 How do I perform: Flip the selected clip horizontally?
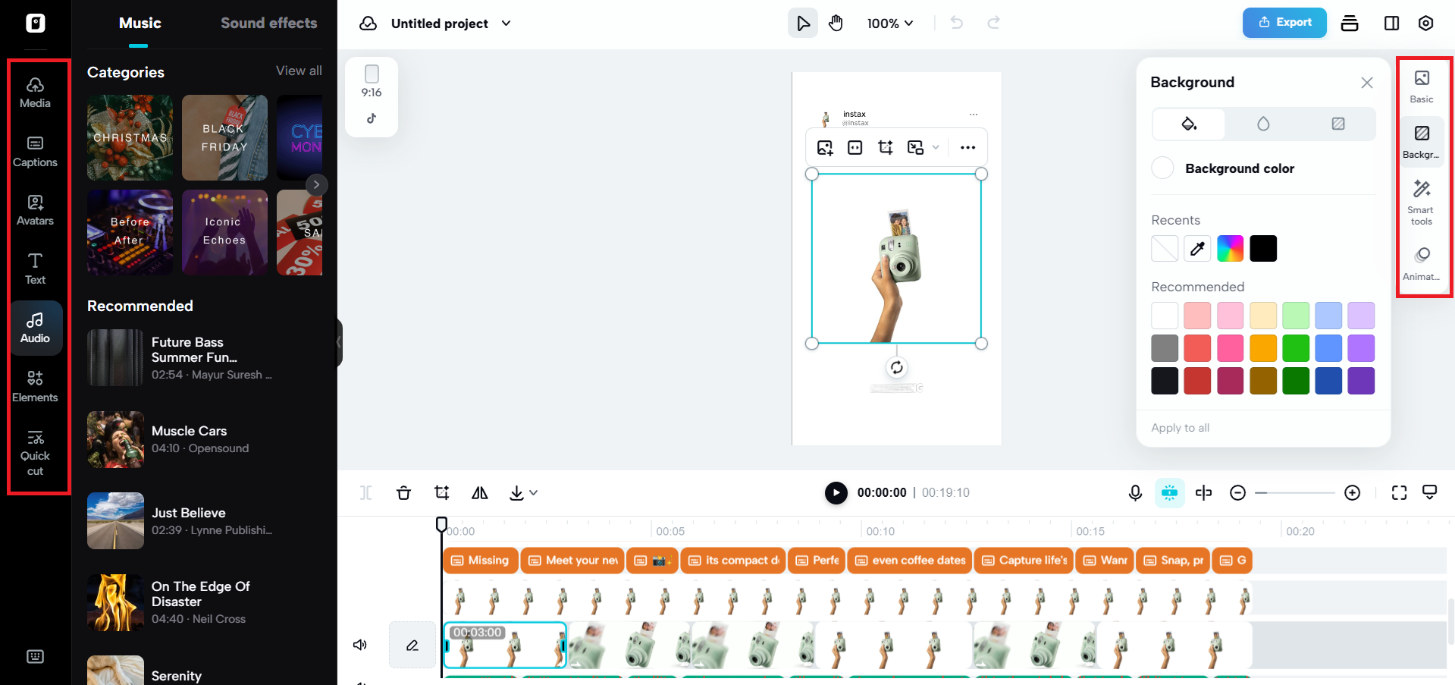[479, 493]
